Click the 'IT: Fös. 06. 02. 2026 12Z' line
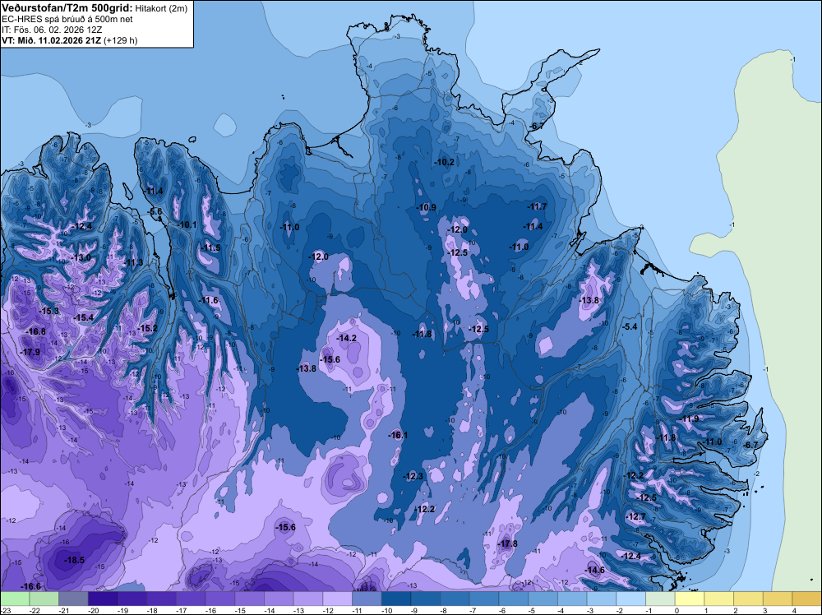 [52, 30]
